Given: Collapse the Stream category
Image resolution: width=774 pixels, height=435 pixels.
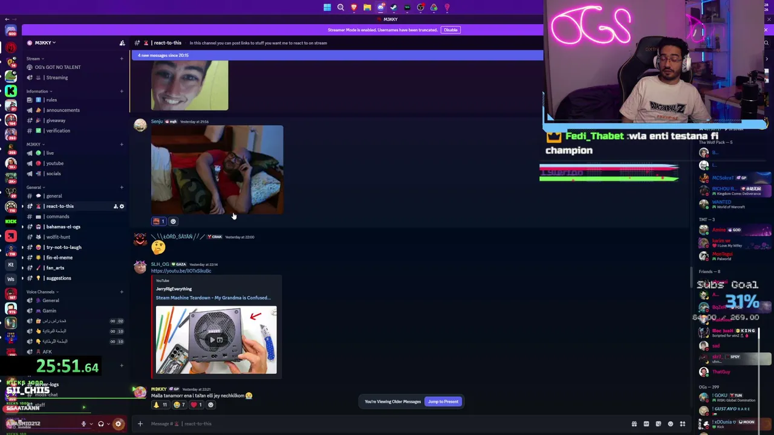Looking at the screenshot, I should tap(35, 59).
